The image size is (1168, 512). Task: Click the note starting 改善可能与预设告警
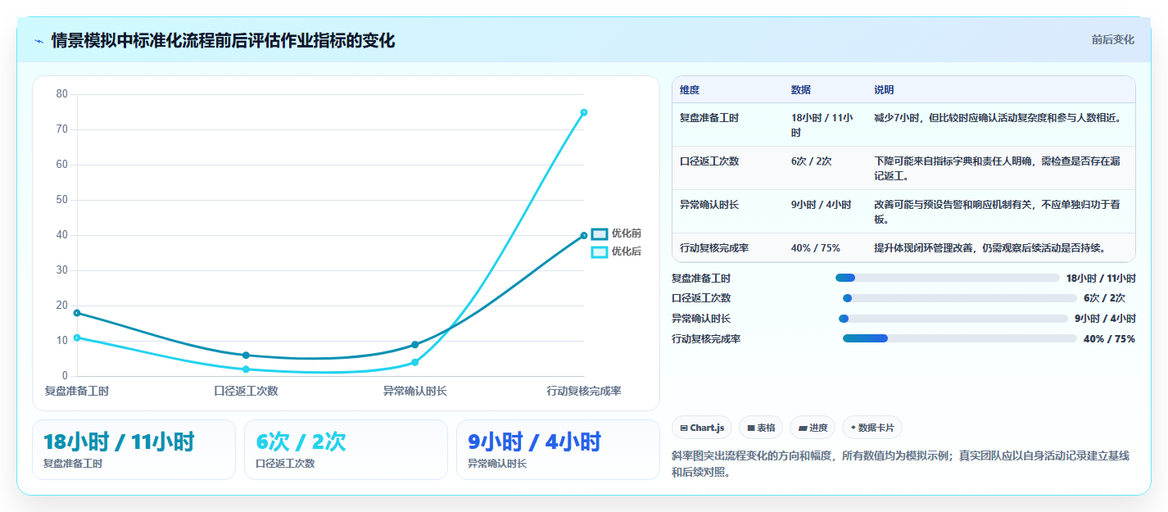[x=997, y=211]
